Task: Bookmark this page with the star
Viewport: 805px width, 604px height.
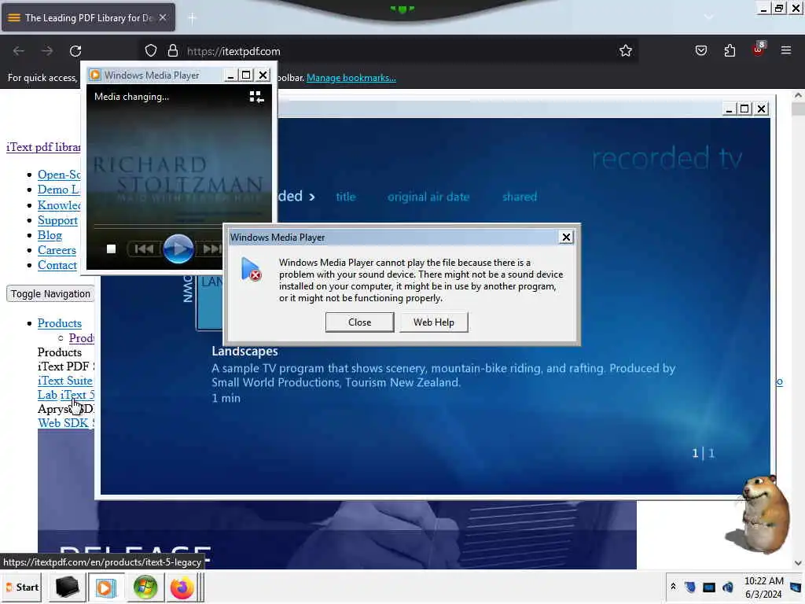Action: 625,51
